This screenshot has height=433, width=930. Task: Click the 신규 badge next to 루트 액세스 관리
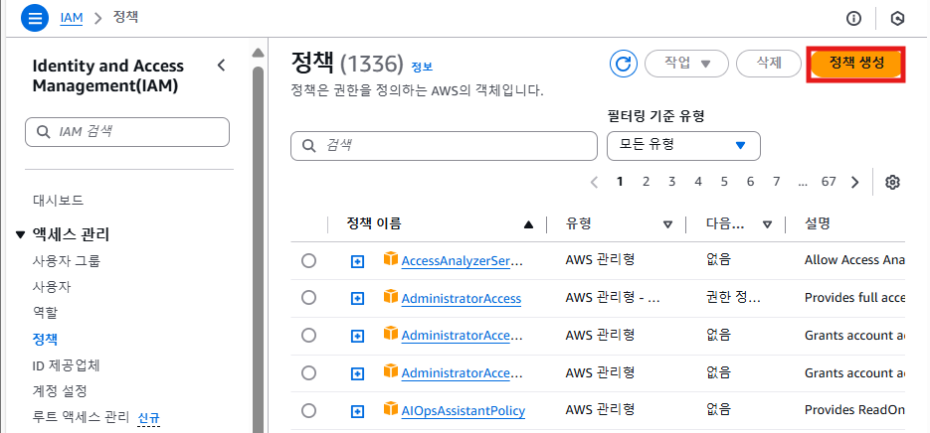[149, 417]
